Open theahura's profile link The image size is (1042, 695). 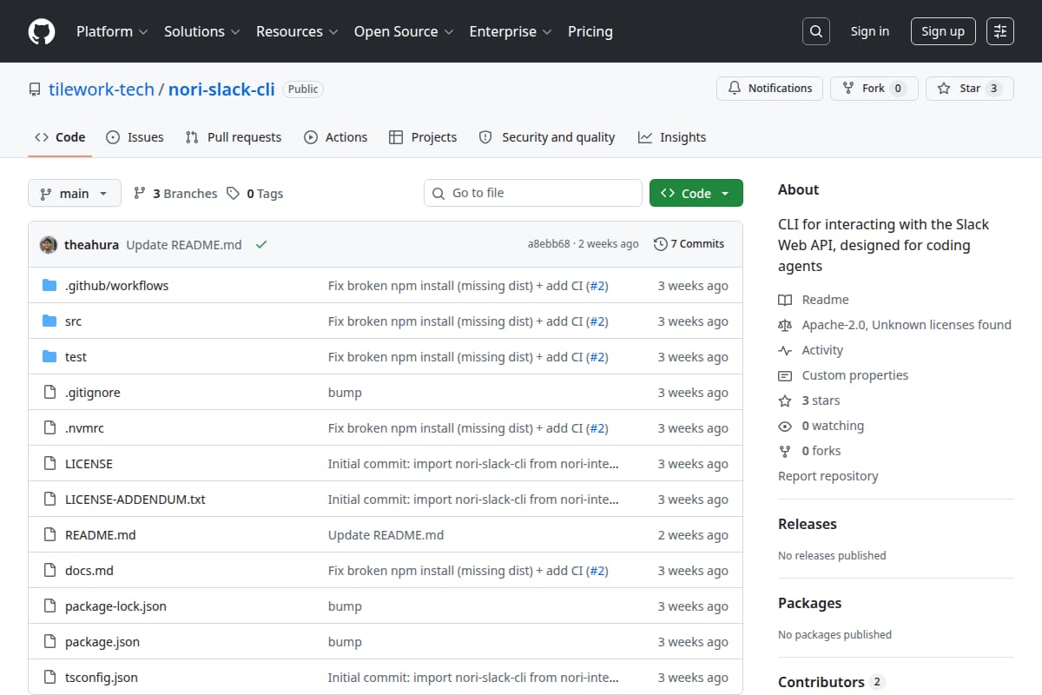[x=92, y=244]
